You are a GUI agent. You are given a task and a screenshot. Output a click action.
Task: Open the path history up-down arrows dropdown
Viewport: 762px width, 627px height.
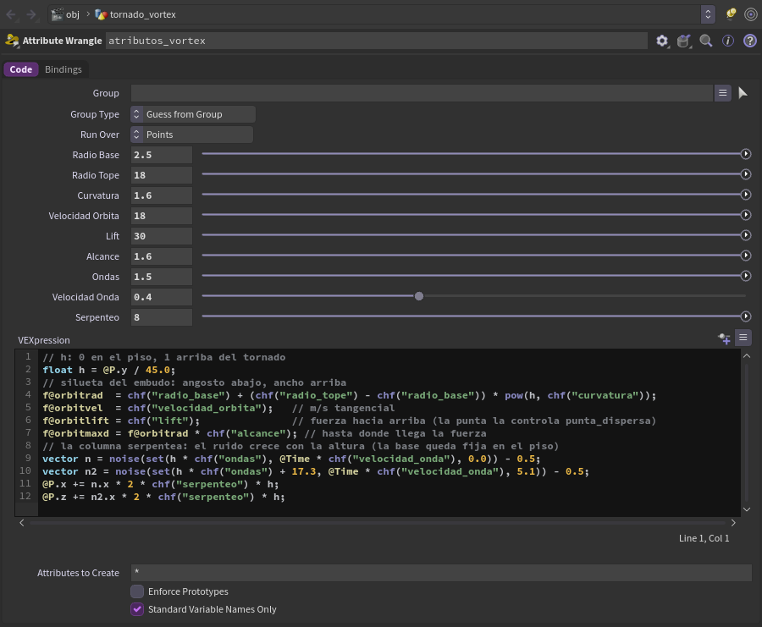tap(708, 14)
